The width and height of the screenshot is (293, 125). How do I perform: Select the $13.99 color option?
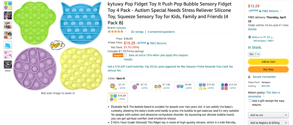point(207,86)
